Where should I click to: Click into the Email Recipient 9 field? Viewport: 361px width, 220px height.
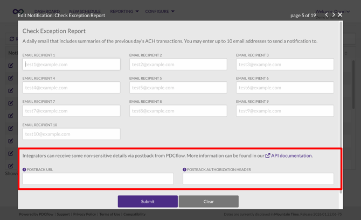(284, 111)
